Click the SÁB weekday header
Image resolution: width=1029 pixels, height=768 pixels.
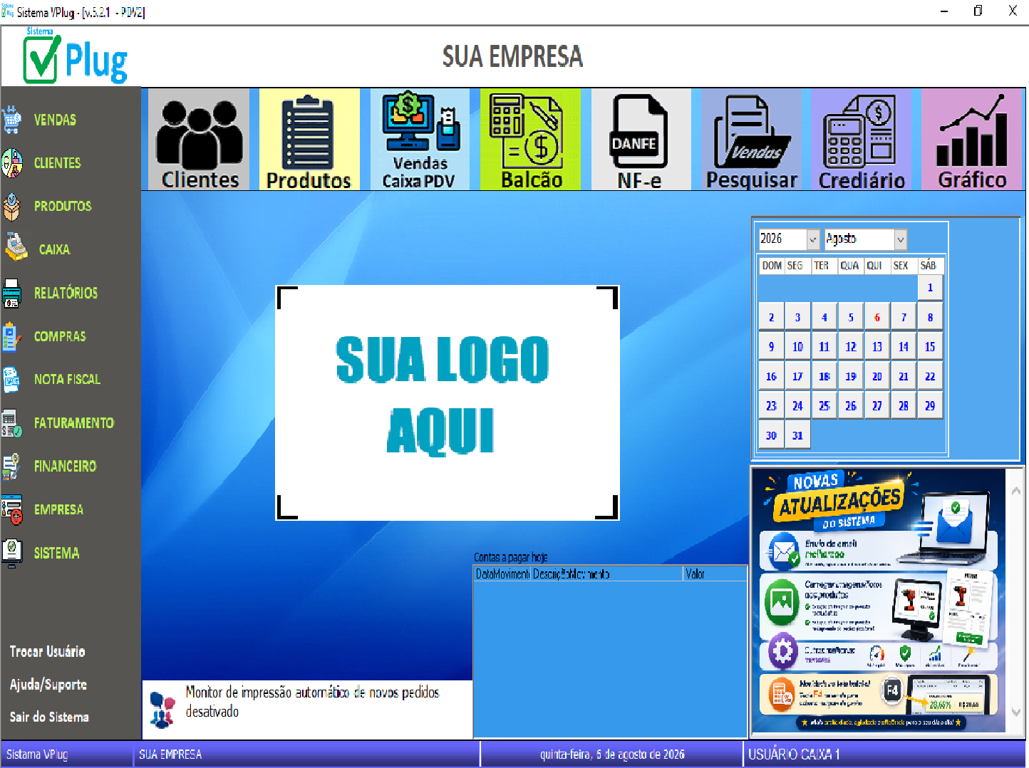(929, 266)
